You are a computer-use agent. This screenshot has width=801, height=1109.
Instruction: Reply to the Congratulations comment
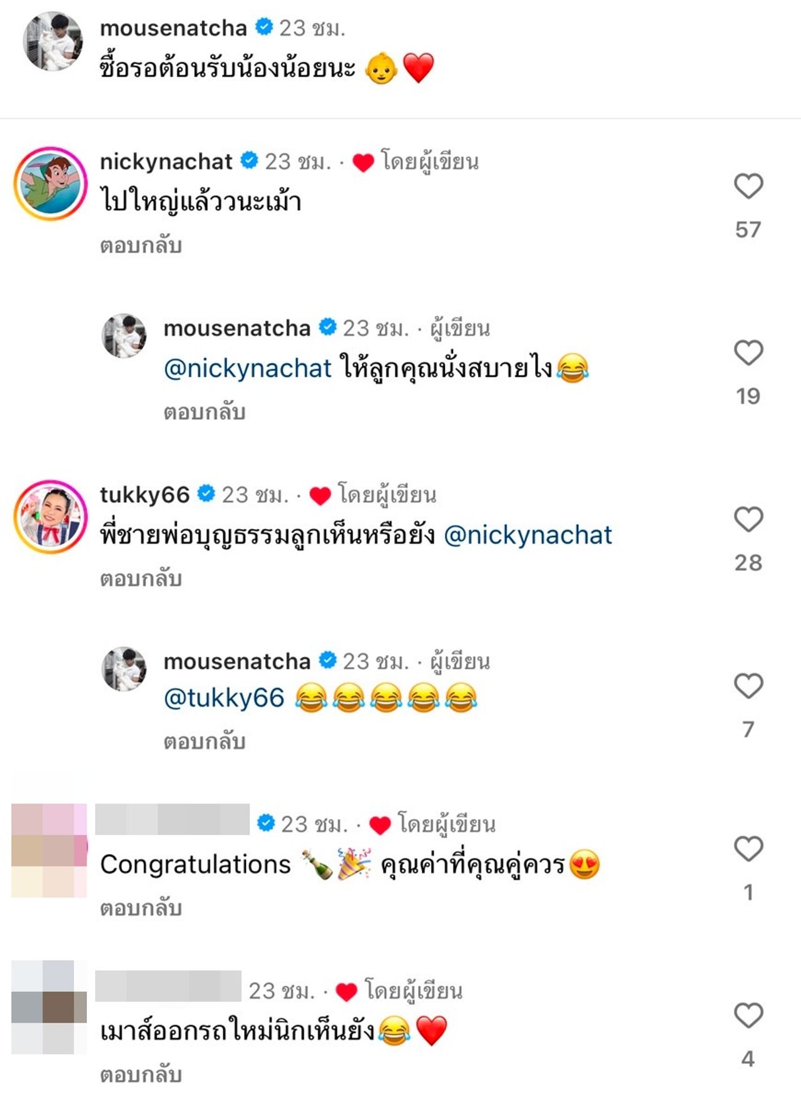pos(141,908)
